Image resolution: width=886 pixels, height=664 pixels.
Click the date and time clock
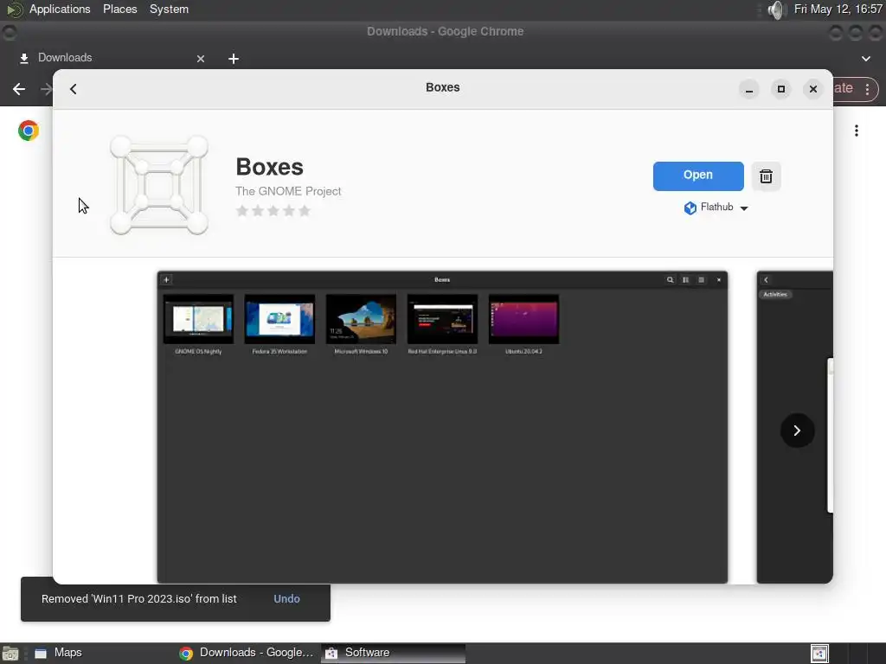(x=838, y=9)
